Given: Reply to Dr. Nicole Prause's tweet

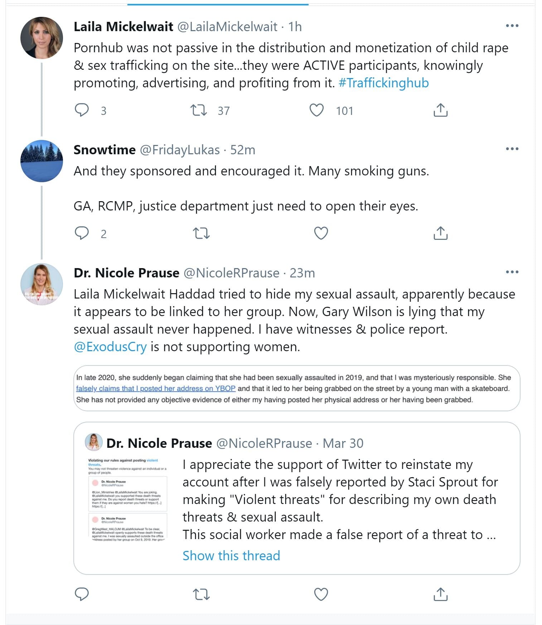Looking at the screenshot, I should pyautogui.click(x=82, y=594).
